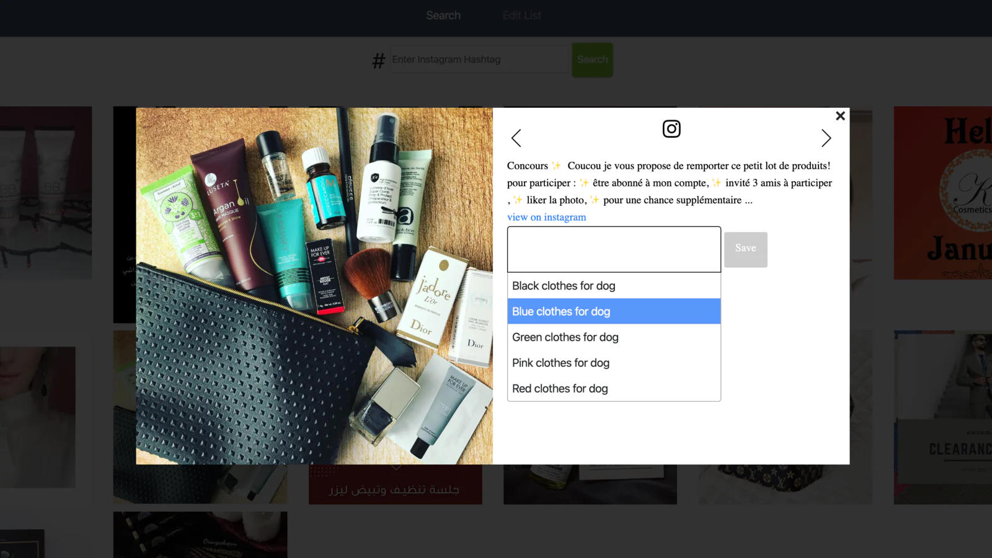Image resolution: width=992 pixels, height=558 pixels.
Task: Go to the previous post arrow
Action: [x=516, y=138]
